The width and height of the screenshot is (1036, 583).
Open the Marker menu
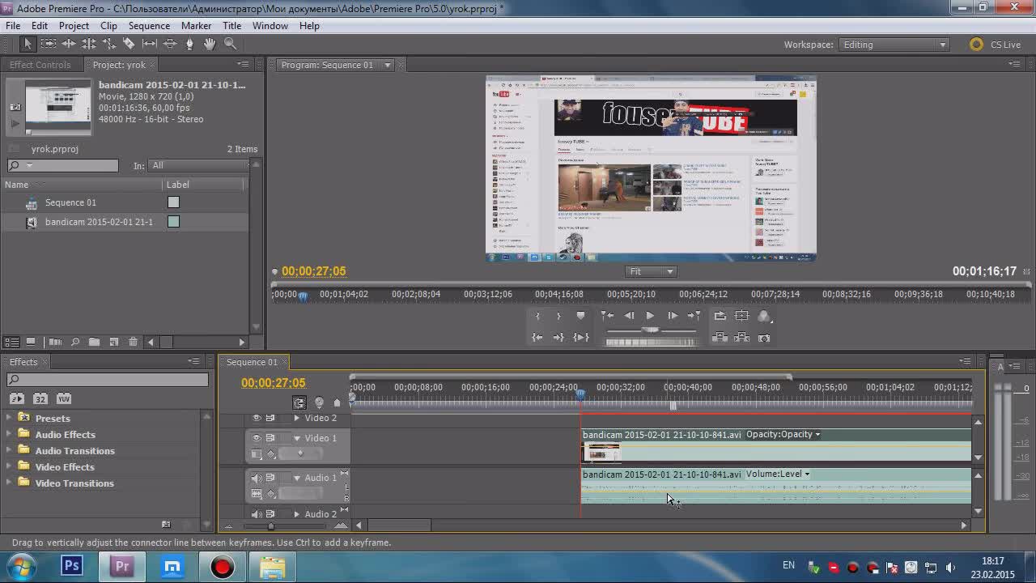(197, 26)
